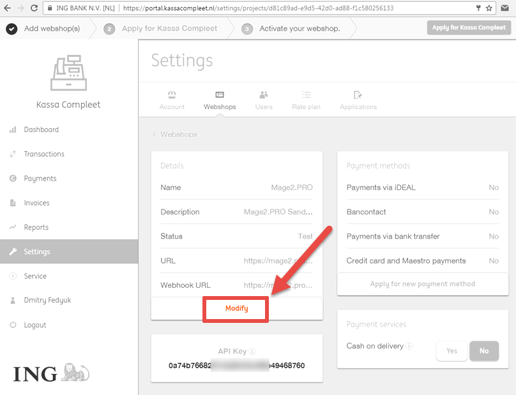Click the Reports line graph icon
Viewport: 516px width, 395px height.
[x=13, y=227]
